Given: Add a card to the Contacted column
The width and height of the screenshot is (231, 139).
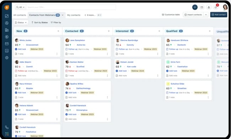Looking at the screenshot, I should 109,31.
